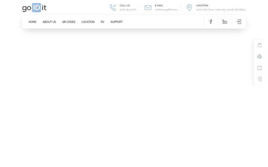Click the location pin icon
Viewport: 268px width, 167px height.
(189, 8)
